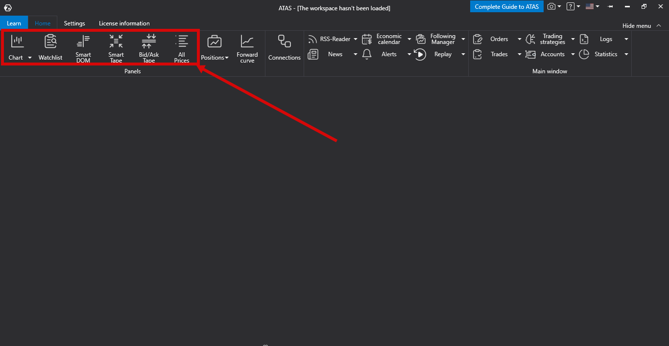The width and height of the screenshot is (669, 346).
Task: Click the screenshot camera icon
Action: [551, 6]
